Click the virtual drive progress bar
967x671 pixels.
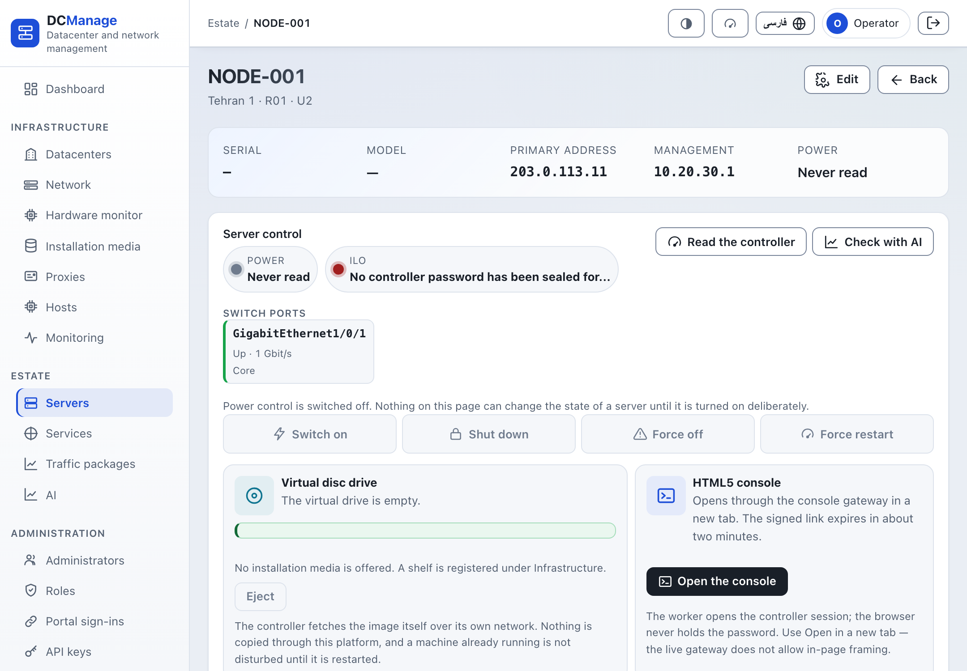(425, 531)
